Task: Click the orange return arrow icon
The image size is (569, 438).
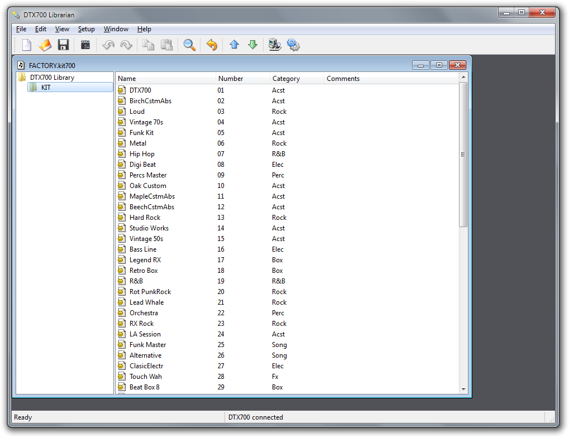Action: [212, 45]
